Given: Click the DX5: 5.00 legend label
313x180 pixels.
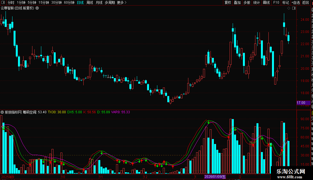Looking at the screenshot, I should pos(75,112).
